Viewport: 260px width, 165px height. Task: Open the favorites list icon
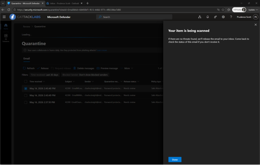[x=229, y=10]
